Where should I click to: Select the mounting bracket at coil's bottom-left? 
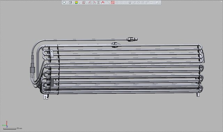(46, 97)
